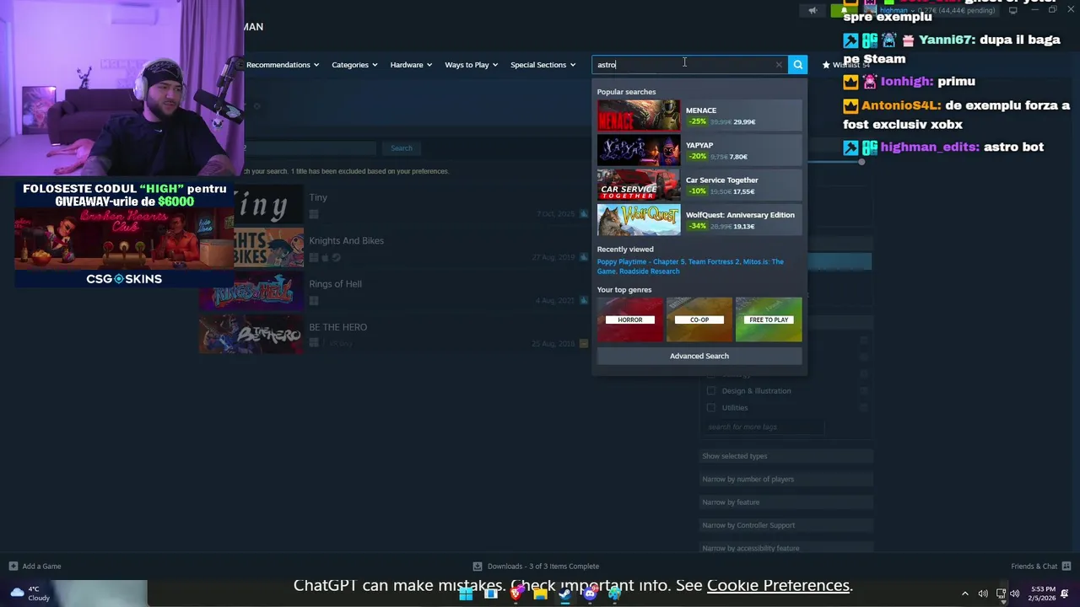Open the green notifications bell
Image resolution: width=1080 pixels, height=607 pixels.
pos(843,11)
